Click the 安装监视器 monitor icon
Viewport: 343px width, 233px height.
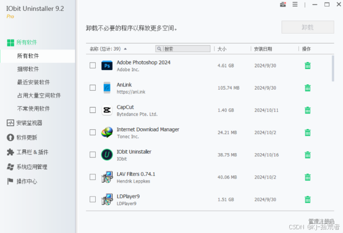point(10,123)
